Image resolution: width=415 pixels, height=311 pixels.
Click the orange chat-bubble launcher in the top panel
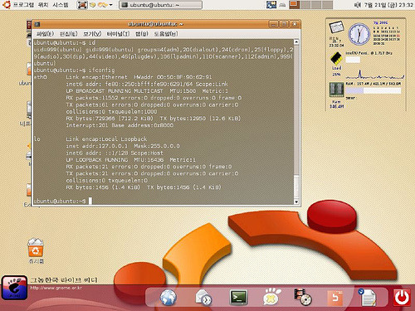click(x=102, y=5)
